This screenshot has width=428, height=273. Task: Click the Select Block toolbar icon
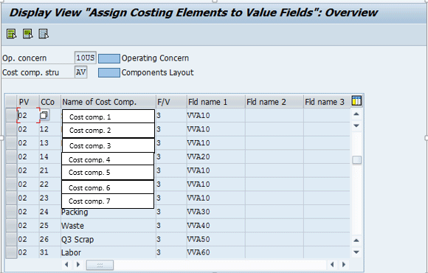pos(28,34)
